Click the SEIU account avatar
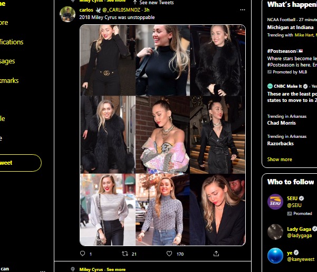 (x=275, y=202)
